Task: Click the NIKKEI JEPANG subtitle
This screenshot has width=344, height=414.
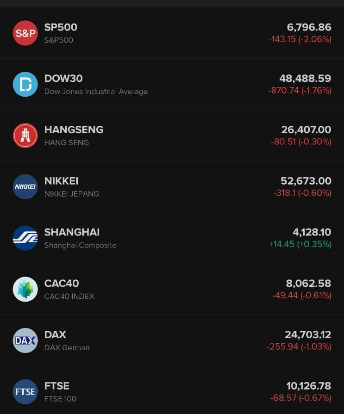Action: click(71, 194)
